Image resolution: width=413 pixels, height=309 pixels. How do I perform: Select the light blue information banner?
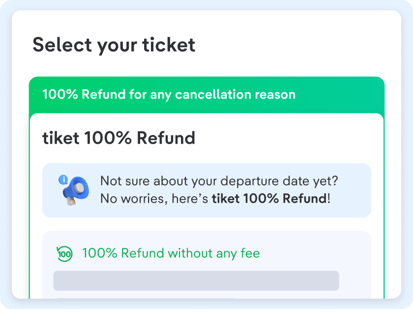tap(206, 190)
